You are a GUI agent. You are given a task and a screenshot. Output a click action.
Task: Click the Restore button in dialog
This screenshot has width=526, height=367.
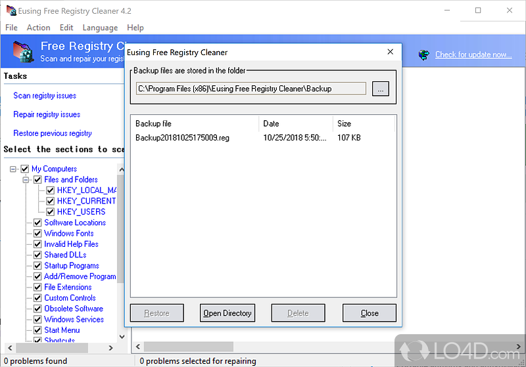(x=157, y=313)
